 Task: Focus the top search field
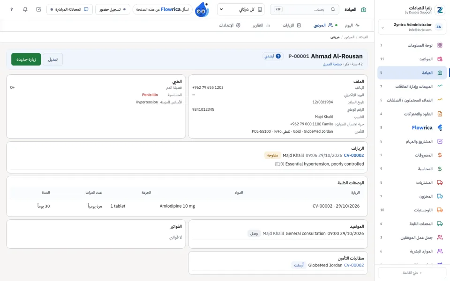[x=305, y=9]
